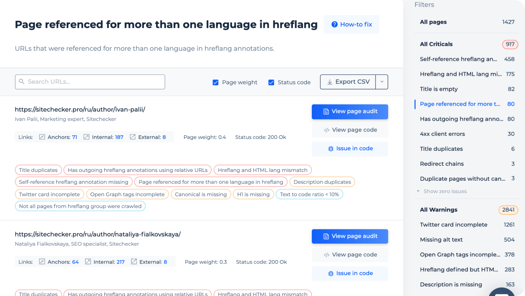Click the search magnifier icon
The width and height of the screenshot is (525, 296).
22,82
